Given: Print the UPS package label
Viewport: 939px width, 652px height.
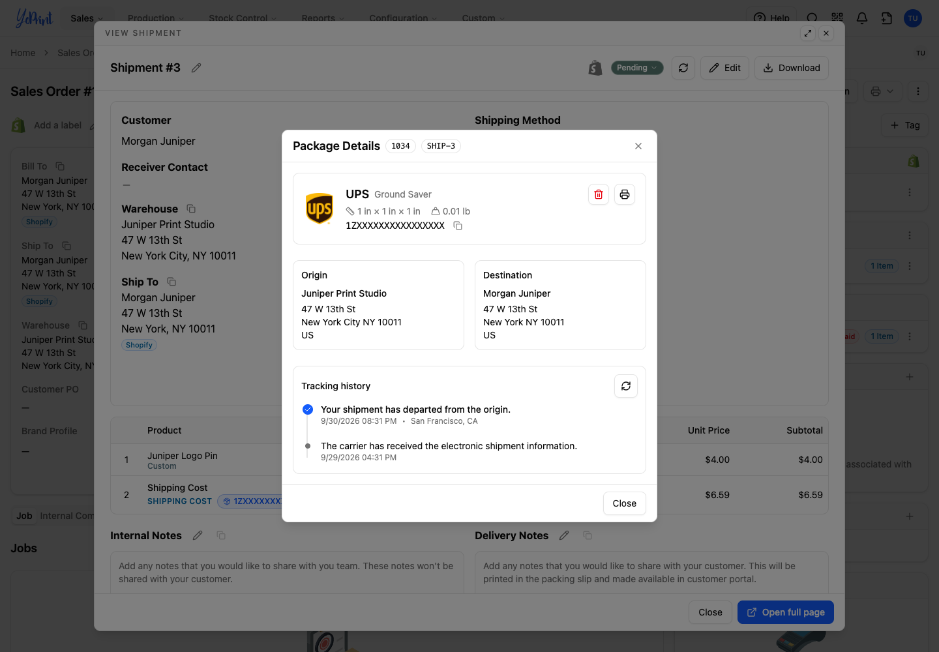Looking at the screenshot, I should pos(625,194).
